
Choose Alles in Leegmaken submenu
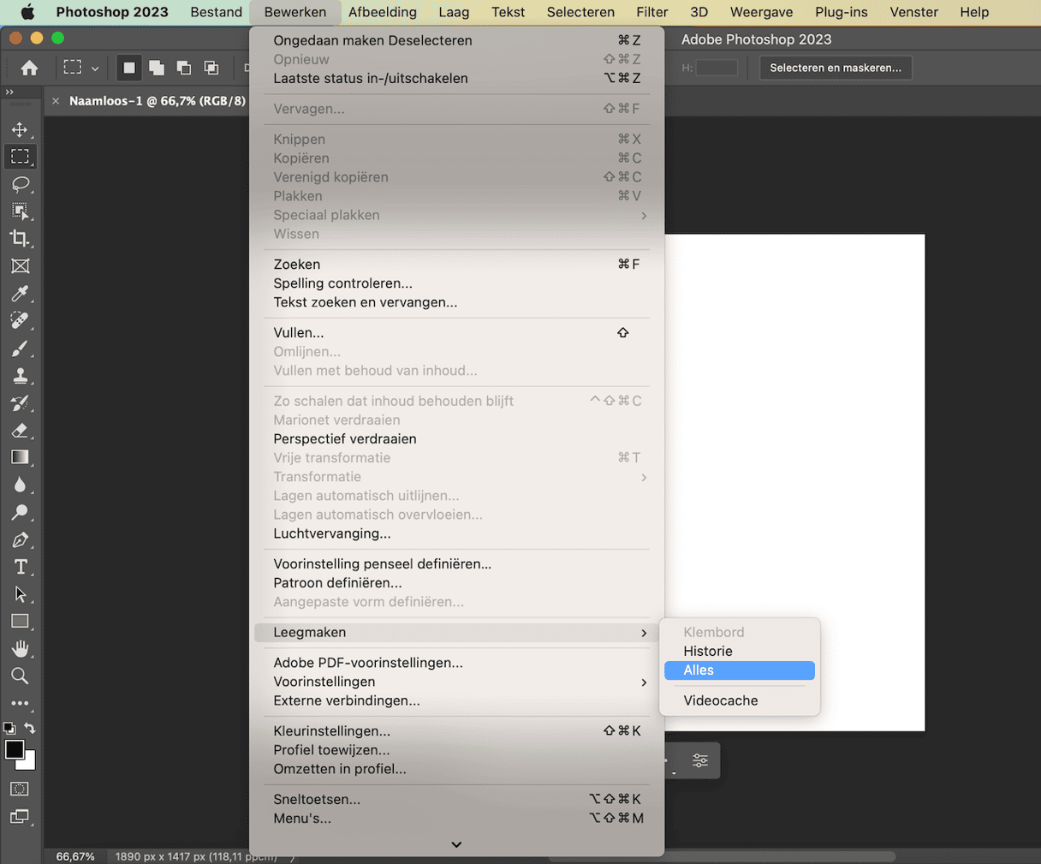pos(740,670)
